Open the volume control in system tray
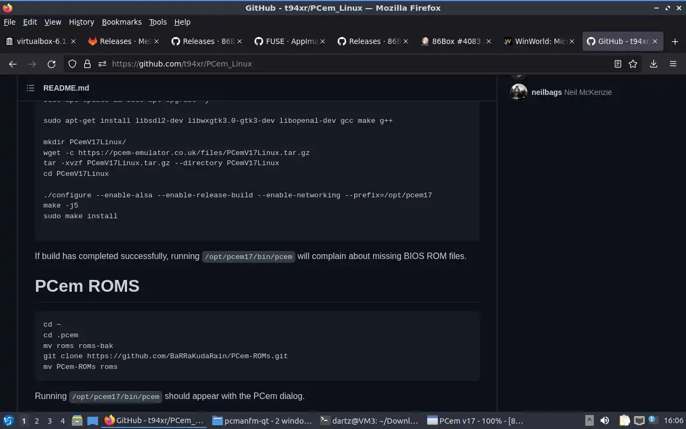The height and width of the screenshot is (429, 686). (x=605, y=421)
